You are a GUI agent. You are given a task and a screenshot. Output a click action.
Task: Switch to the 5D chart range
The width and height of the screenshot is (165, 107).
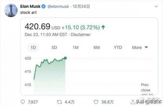click(54, 47)
